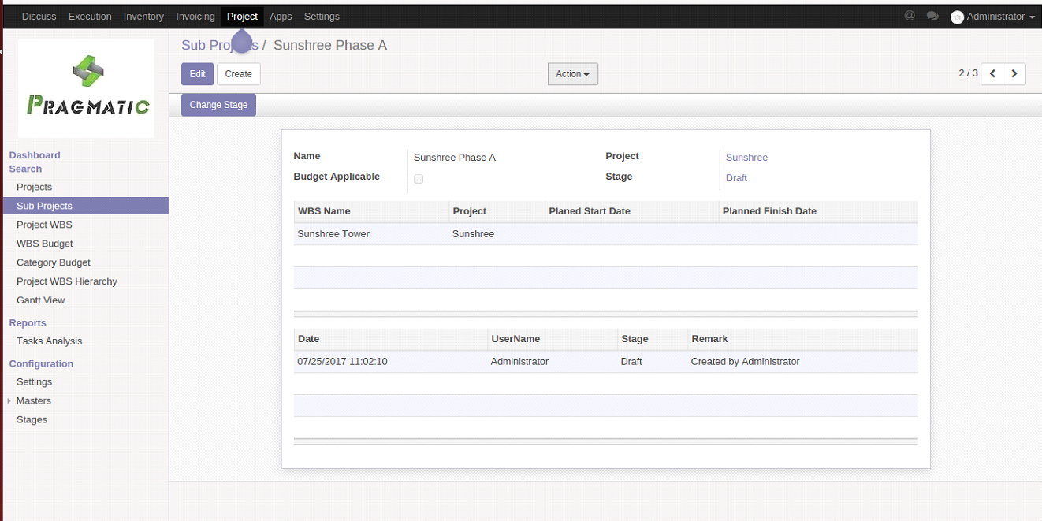The height and width of the screenshot is (521, 1042).
Task: Select the Sunshree Tower WBS row
Action: (333, 234)
